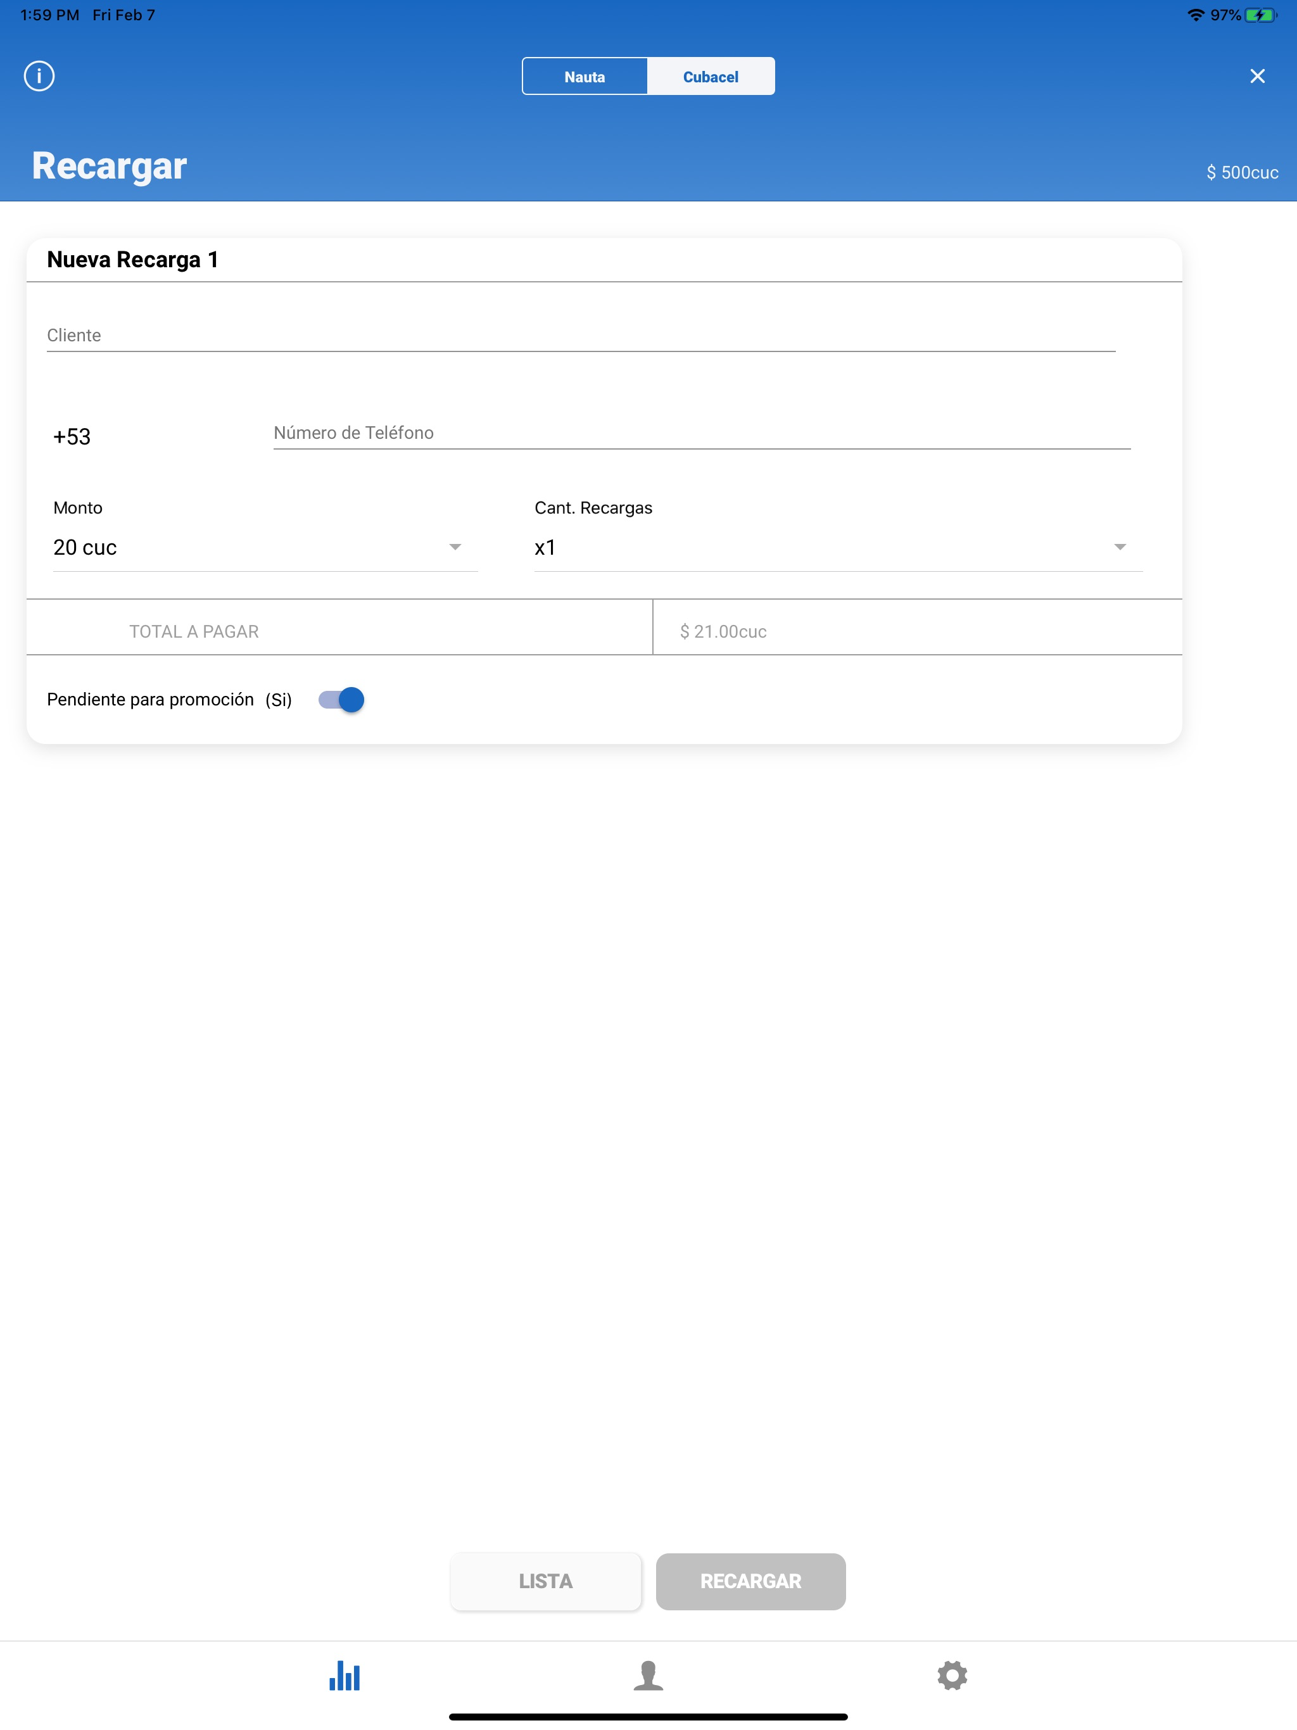1297x1730 pixels.
Task: Focus the Número de Teléfono field
Action: click(702, 432)
